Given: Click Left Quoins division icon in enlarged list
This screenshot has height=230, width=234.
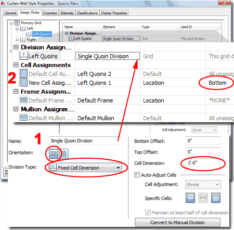Looking at the screenshot, I should coord(23,56).
